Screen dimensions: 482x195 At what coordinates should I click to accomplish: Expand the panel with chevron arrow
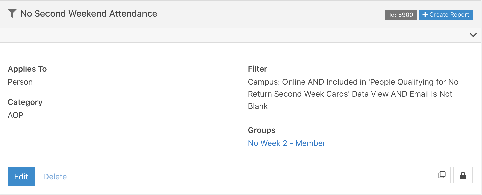pos(473,35)
